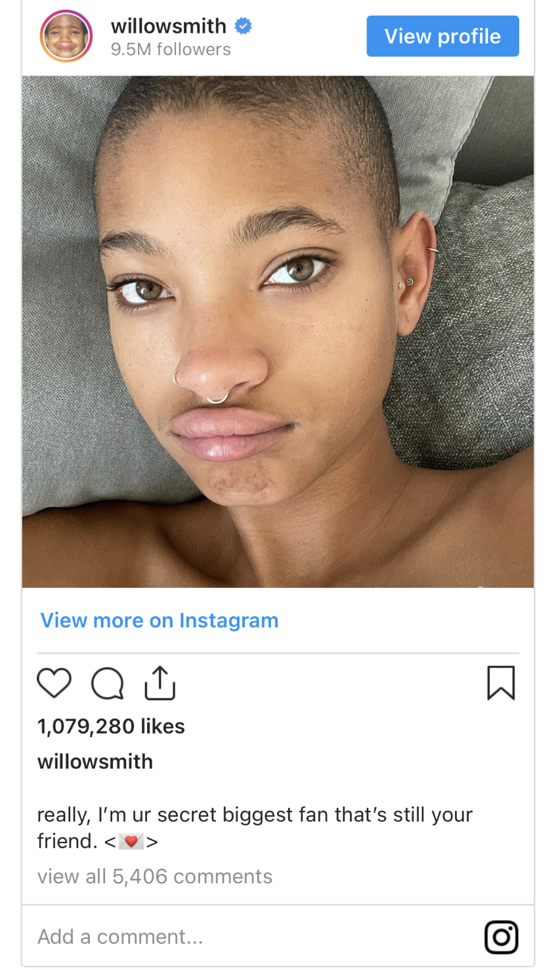The height and width of the screenshot is (970, 558).
Task: Tap the nose ring in the photo
Action: (215, 397)
